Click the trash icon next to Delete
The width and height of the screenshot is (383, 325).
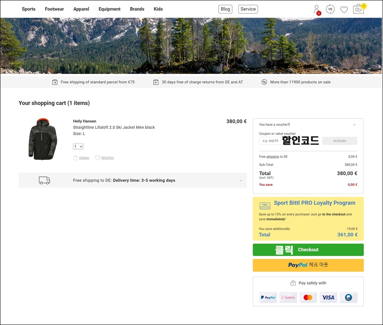pyautogui.click(x=75, y=158)
